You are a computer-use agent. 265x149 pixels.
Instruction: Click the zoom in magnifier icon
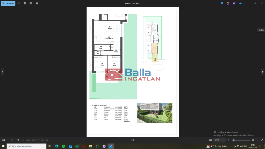click(x=253, y=140)
